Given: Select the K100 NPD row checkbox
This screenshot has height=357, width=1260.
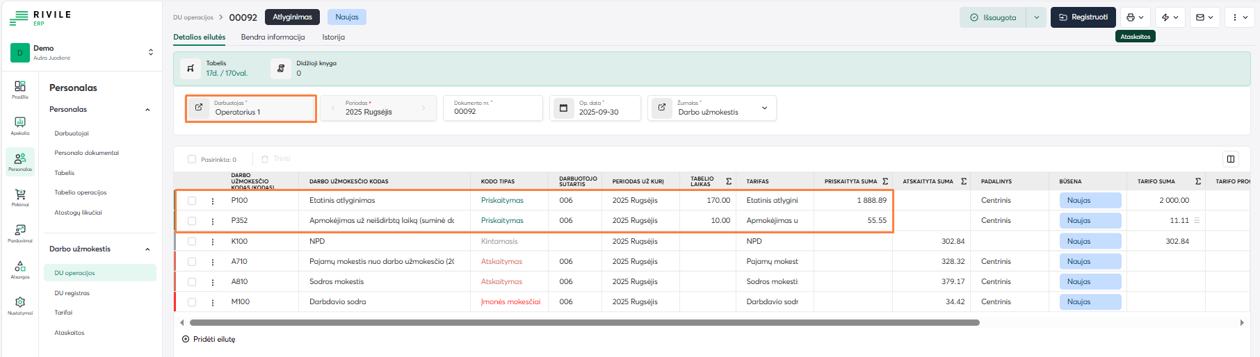Looking at the screenshot, I should [192, 242].
